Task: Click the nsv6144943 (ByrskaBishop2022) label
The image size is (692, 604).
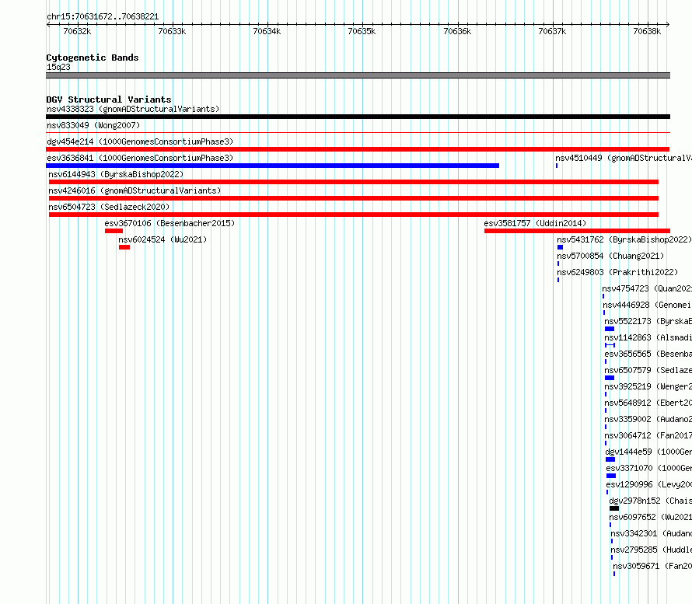Action: coord(116,174)
